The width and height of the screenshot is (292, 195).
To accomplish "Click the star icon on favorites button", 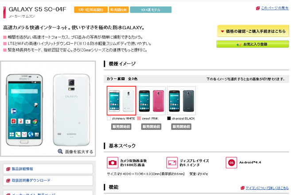I will click(x=239, y=44).
